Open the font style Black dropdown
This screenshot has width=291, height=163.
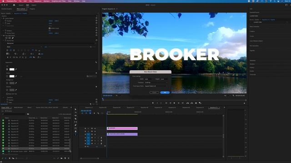click(x=24, y=47)
